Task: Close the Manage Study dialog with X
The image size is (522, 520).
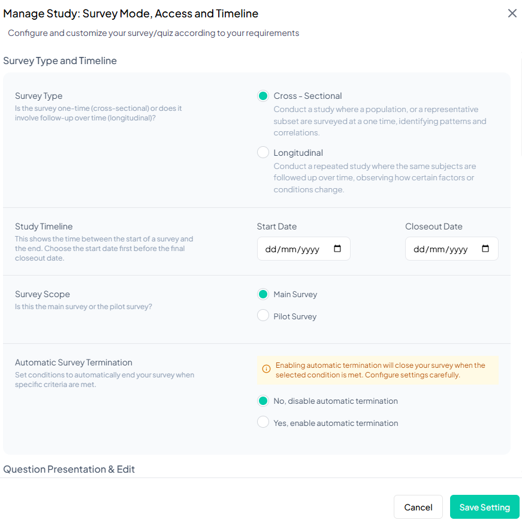Action: [512, 13]
